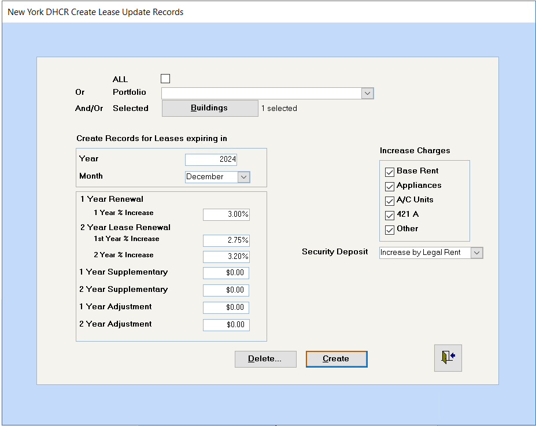Image resolution: width=536 pixels, height=426 pixels.
Task: Select the 1 Year Supplementary amount field
Action: [226, 273]
